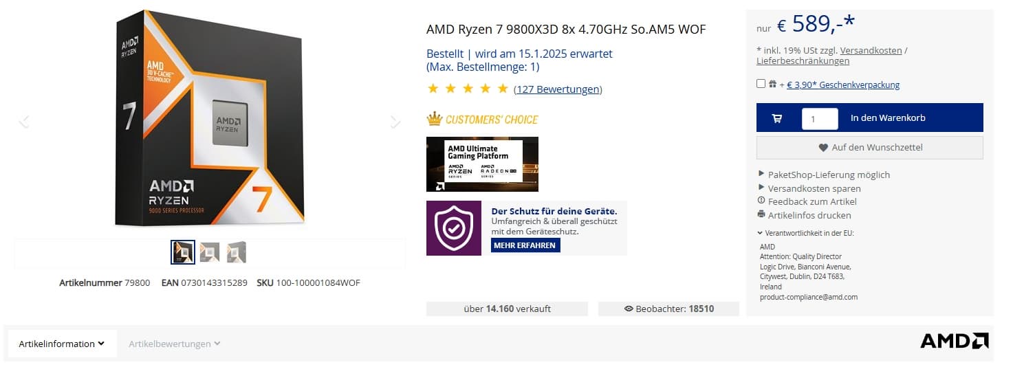Show previous product image with left arrow

click(x=24, y=122)
